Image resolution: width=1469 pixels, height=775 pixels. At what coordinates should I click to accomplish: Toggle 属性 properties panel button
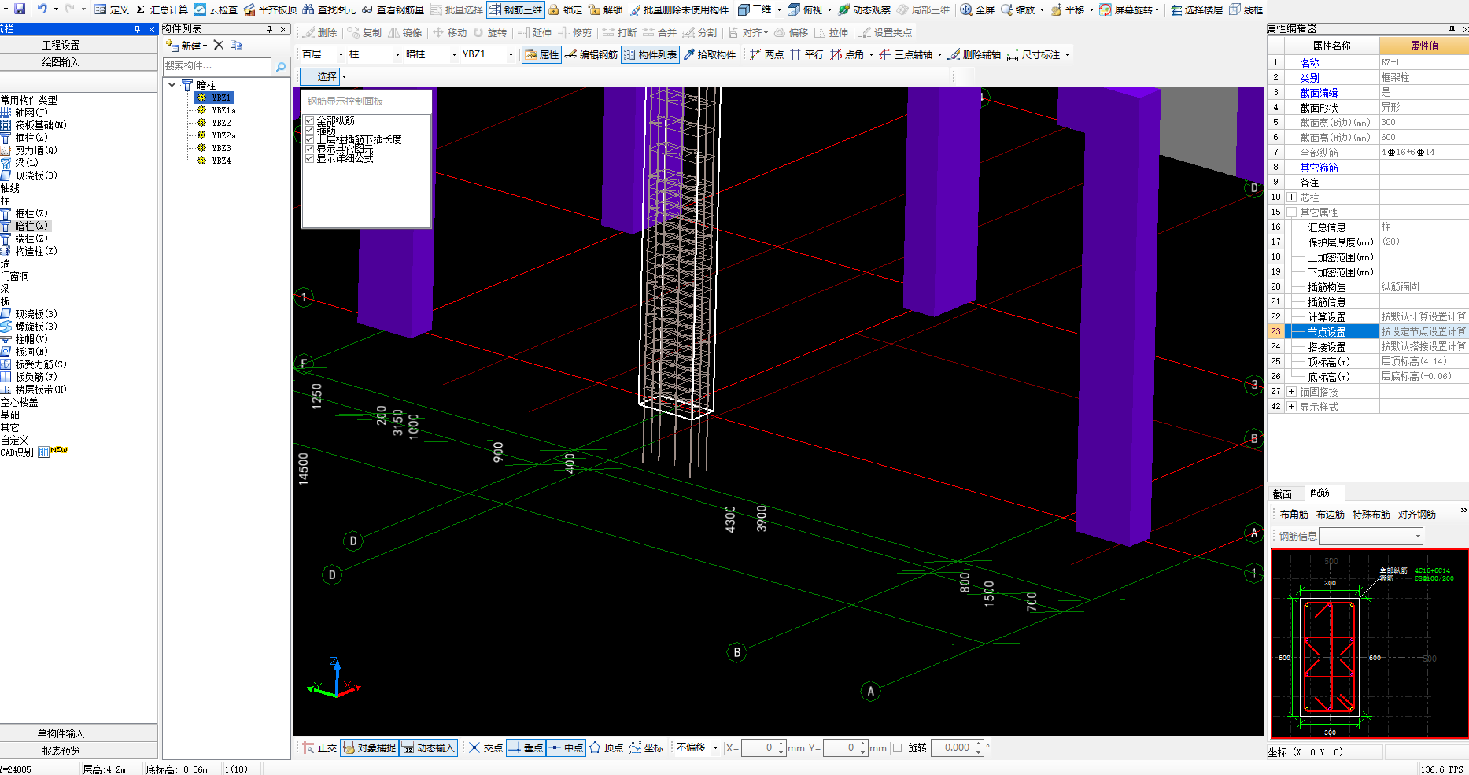tap(541, 54)
